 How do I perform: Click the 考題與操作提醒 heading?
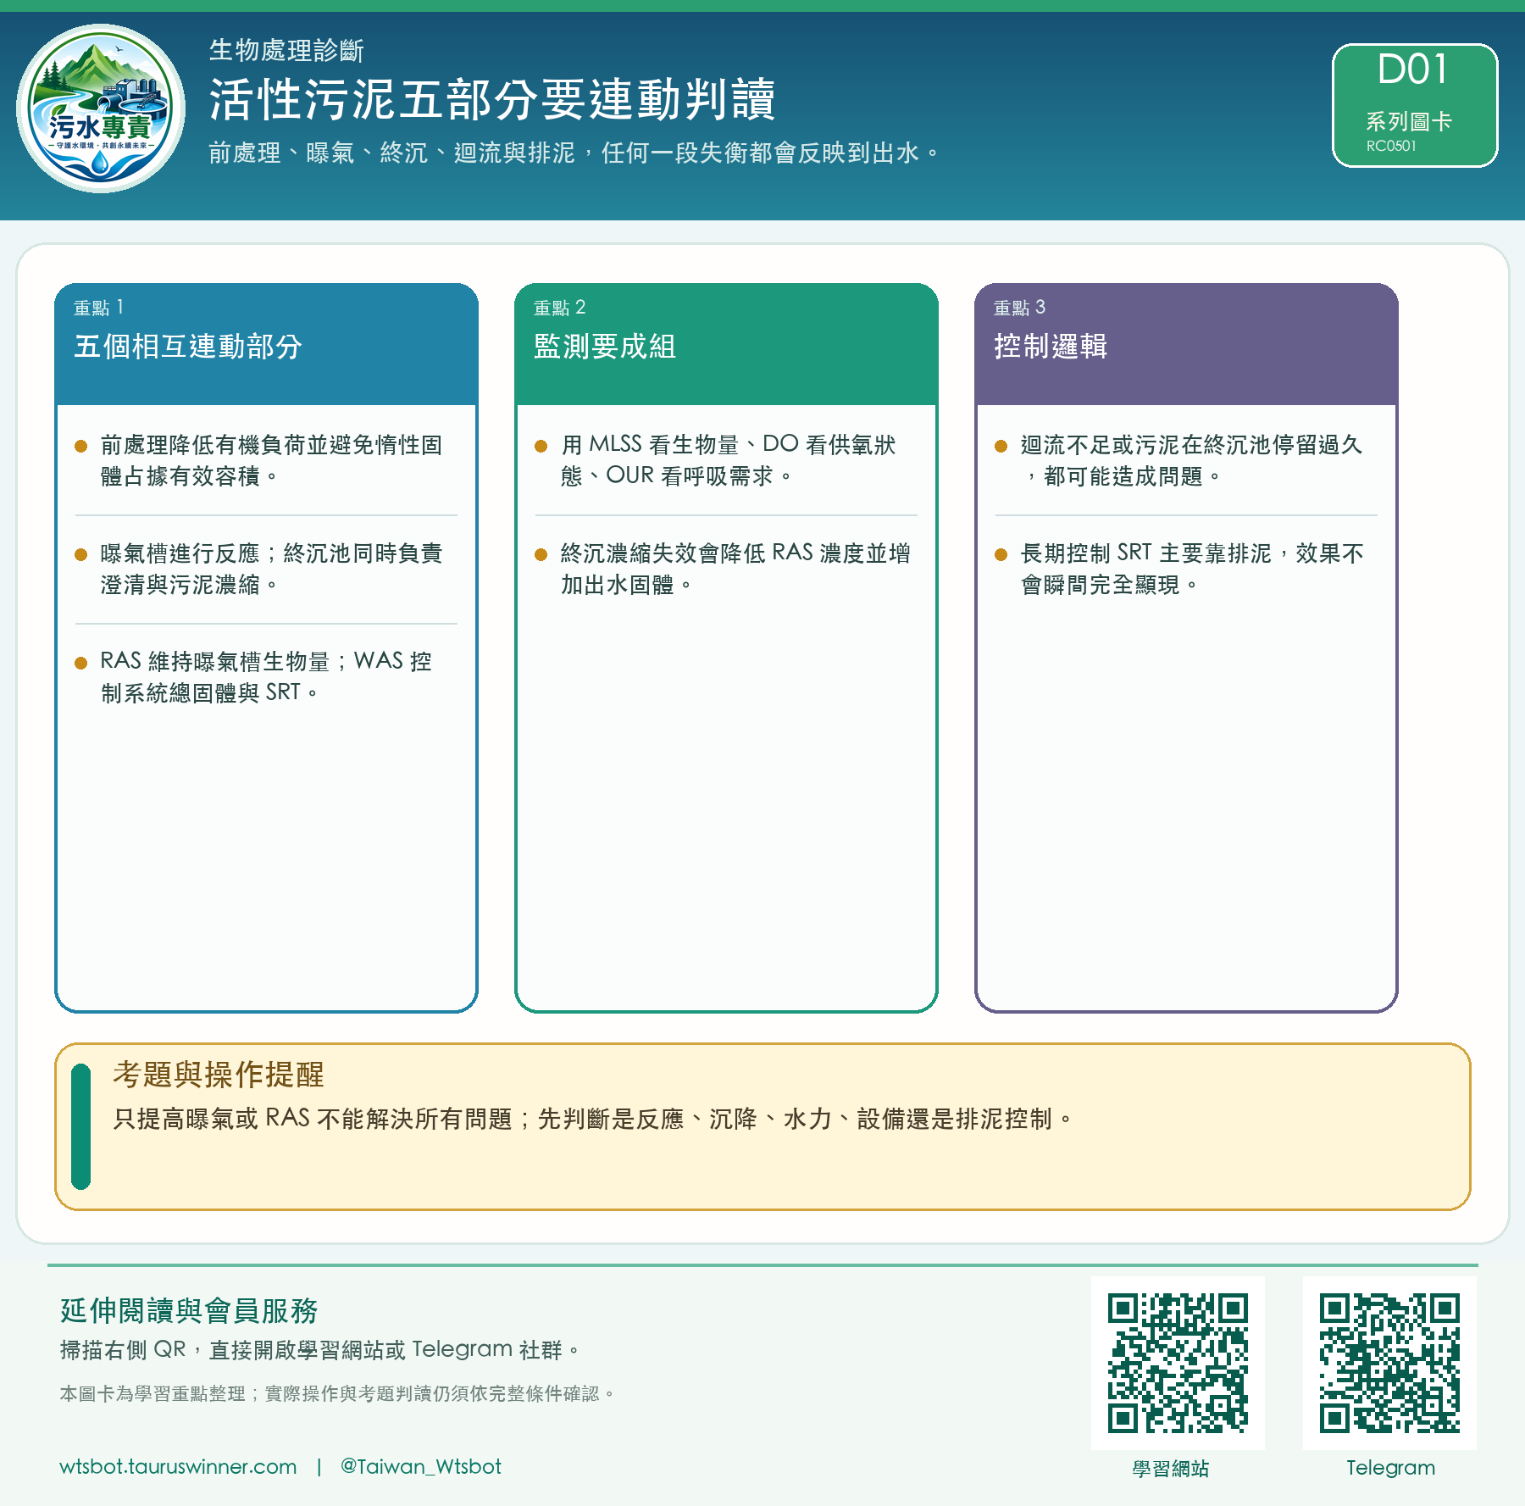[219, 1074]
